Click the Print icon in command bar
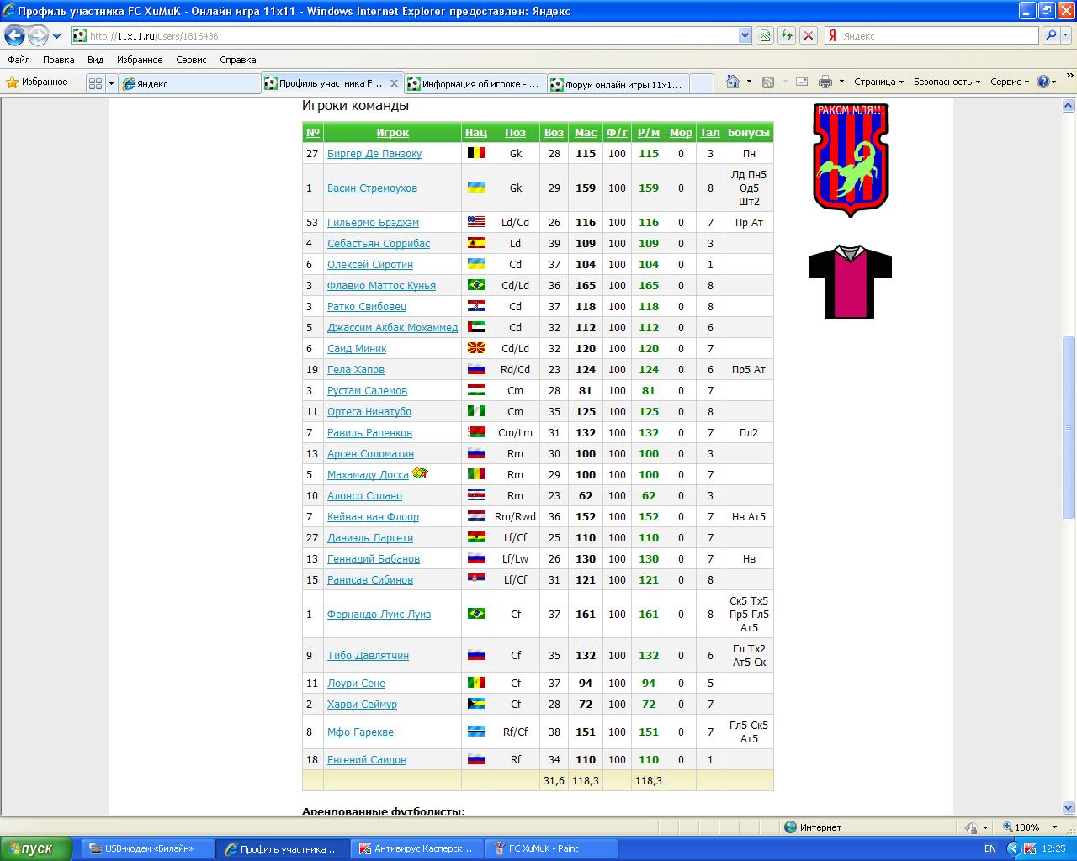1077x861 pixels. pyautogui.click(x=825, y=82)
